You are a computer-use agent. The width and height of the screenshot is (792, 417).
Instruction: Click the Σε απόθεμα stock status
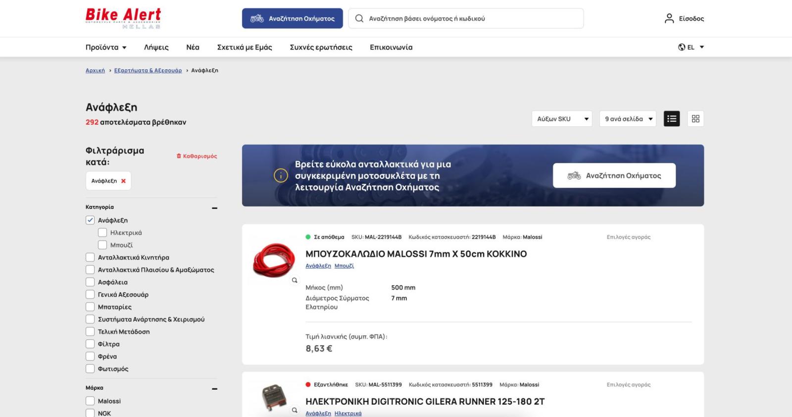325,237
